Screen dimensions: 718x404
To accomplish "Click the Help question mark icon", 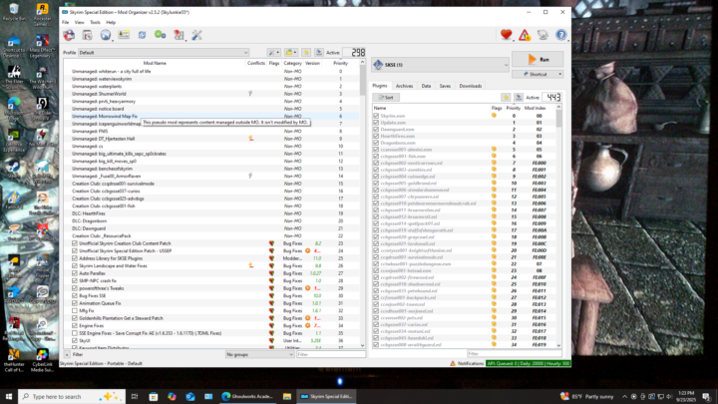I will point(561,35).
